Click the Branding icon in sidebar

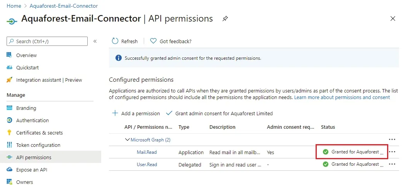coord(9,108)
